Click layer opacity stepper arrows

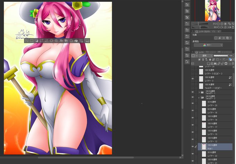pyautogui.click(x=234, y=55)
